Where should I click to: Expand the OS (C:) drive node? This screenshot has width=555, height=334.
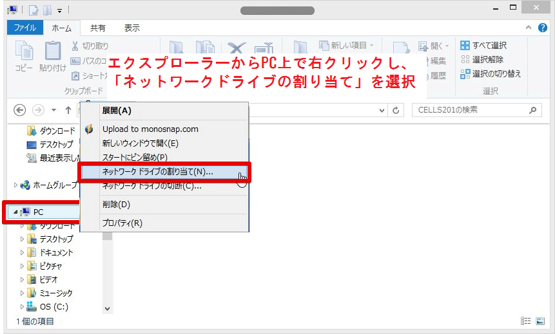pos(23,306)
